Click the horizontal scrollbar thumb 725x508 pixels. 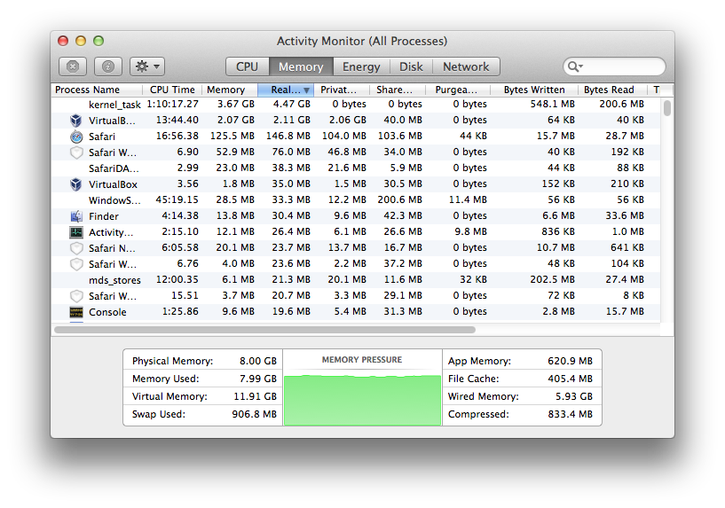pyautogui.click(x=264, y=330)
